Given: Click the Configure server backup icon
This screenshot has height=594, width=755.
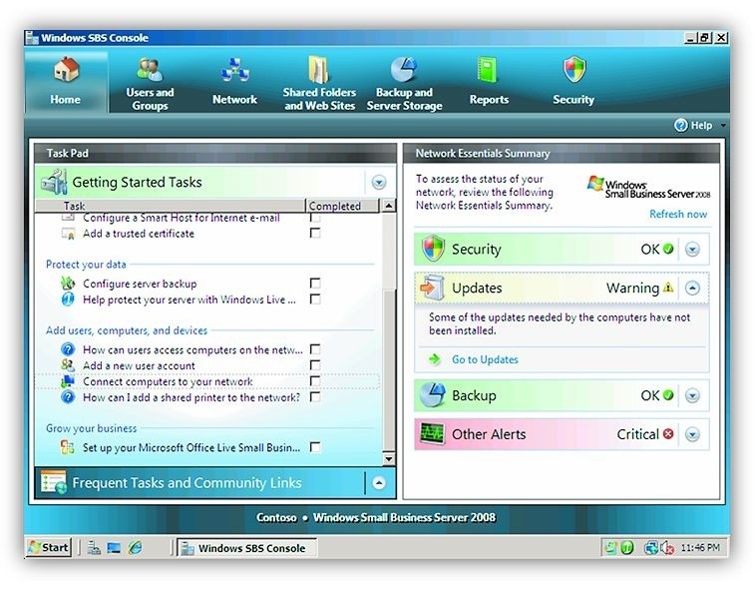Looking at the screenshot, I should (x=68, y=284).
